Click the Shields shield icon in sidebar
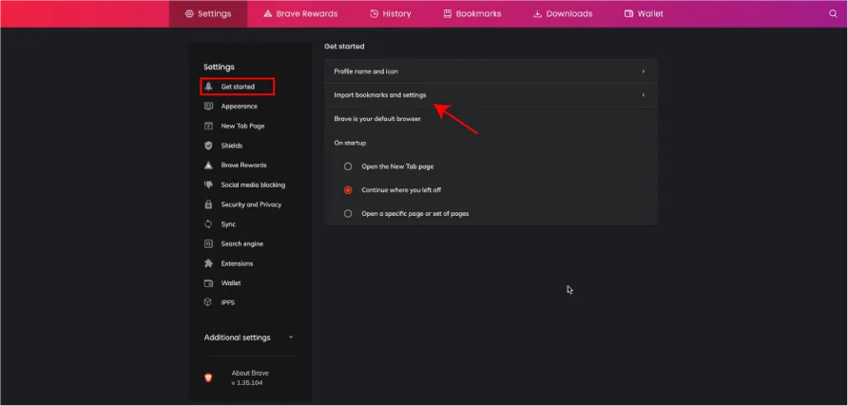Viewport: 848px width, 406px height. (208, 145)
